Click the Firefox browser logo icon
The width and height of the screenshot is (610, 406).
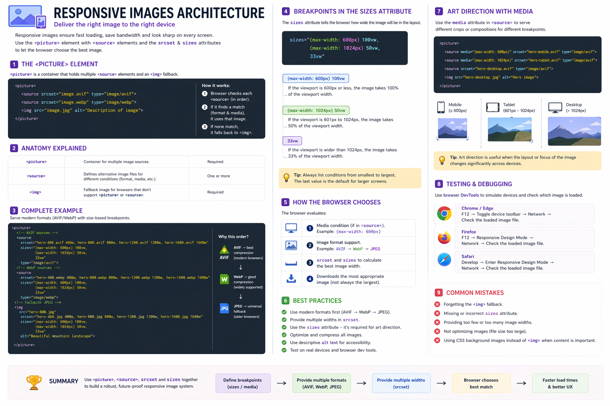(x=444, y=237)
